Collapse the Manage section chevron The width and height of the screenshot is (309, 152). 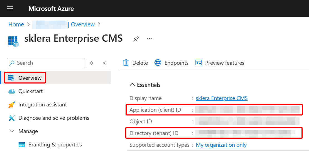(x=12, y=131)
